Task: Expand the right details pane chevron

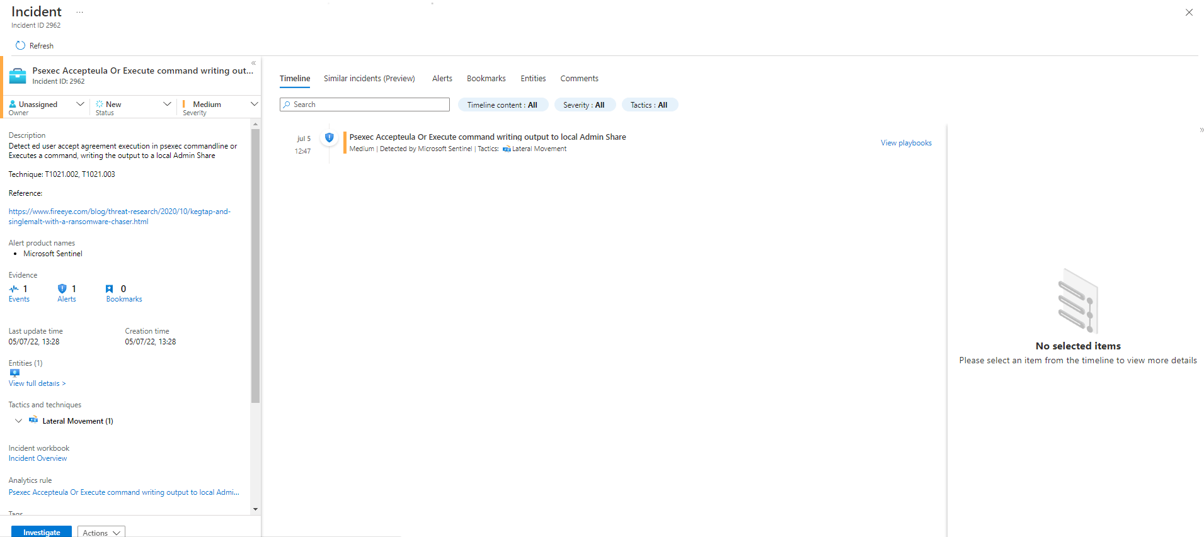Action: 1201,130
